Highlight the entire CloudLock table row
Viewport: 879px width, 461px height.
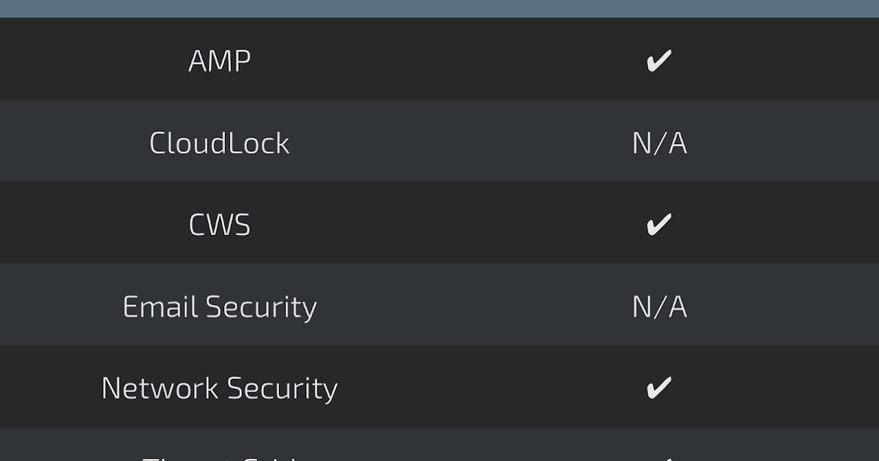(x=439, y=140)
